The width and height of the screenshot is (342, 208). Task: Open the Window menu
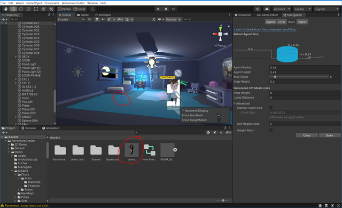click(92, 3)
